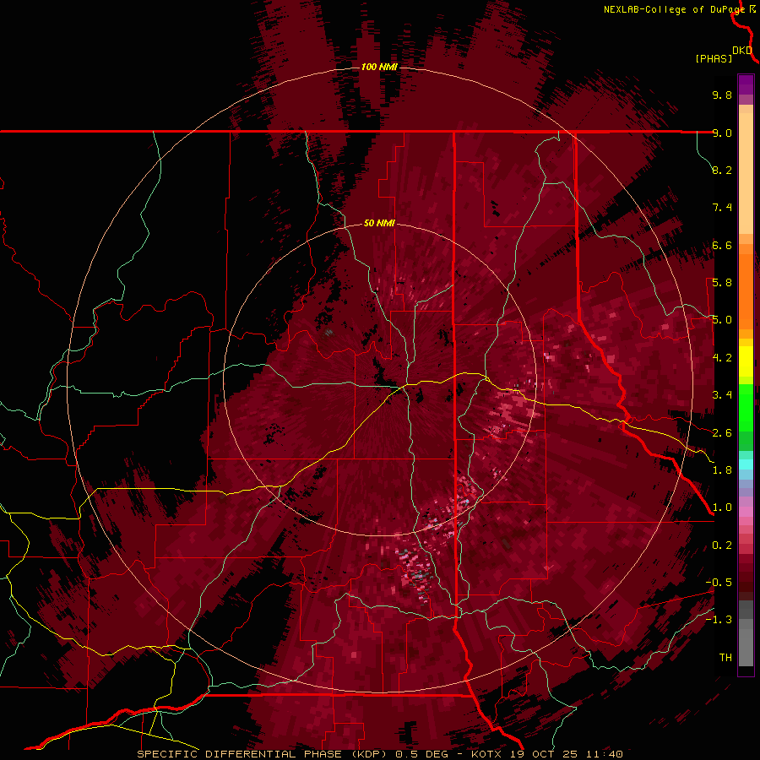760x760 pixels.
Task: Click the 1.0 value on the color scale
Action: [x=722, y=508]
